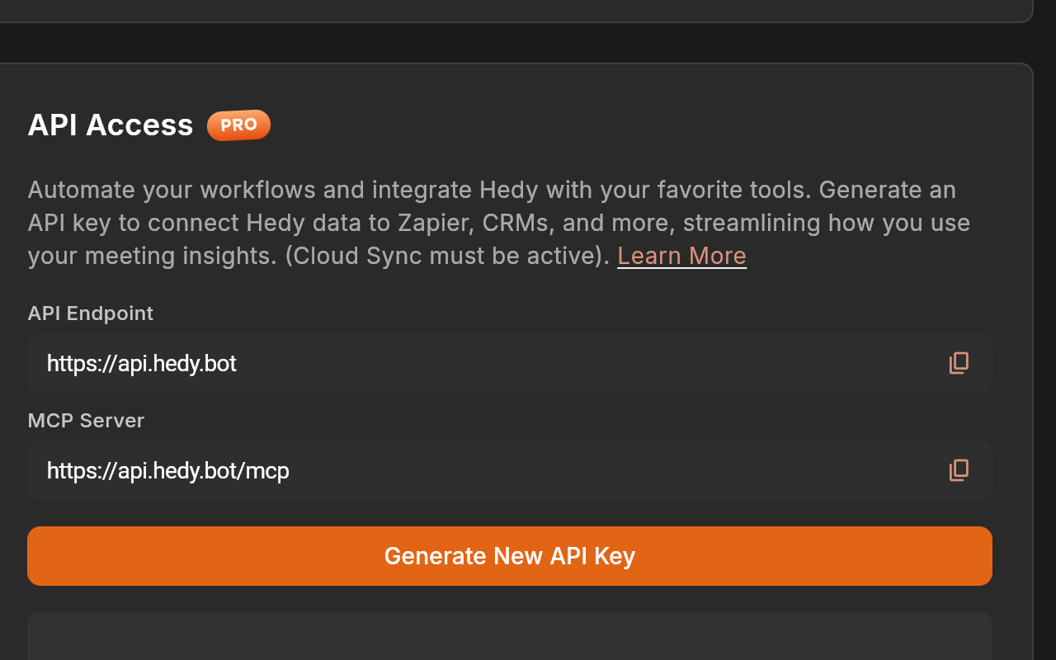Open the Learn More link
Viewport: 1056px width, 660px height.
point(681,256)
